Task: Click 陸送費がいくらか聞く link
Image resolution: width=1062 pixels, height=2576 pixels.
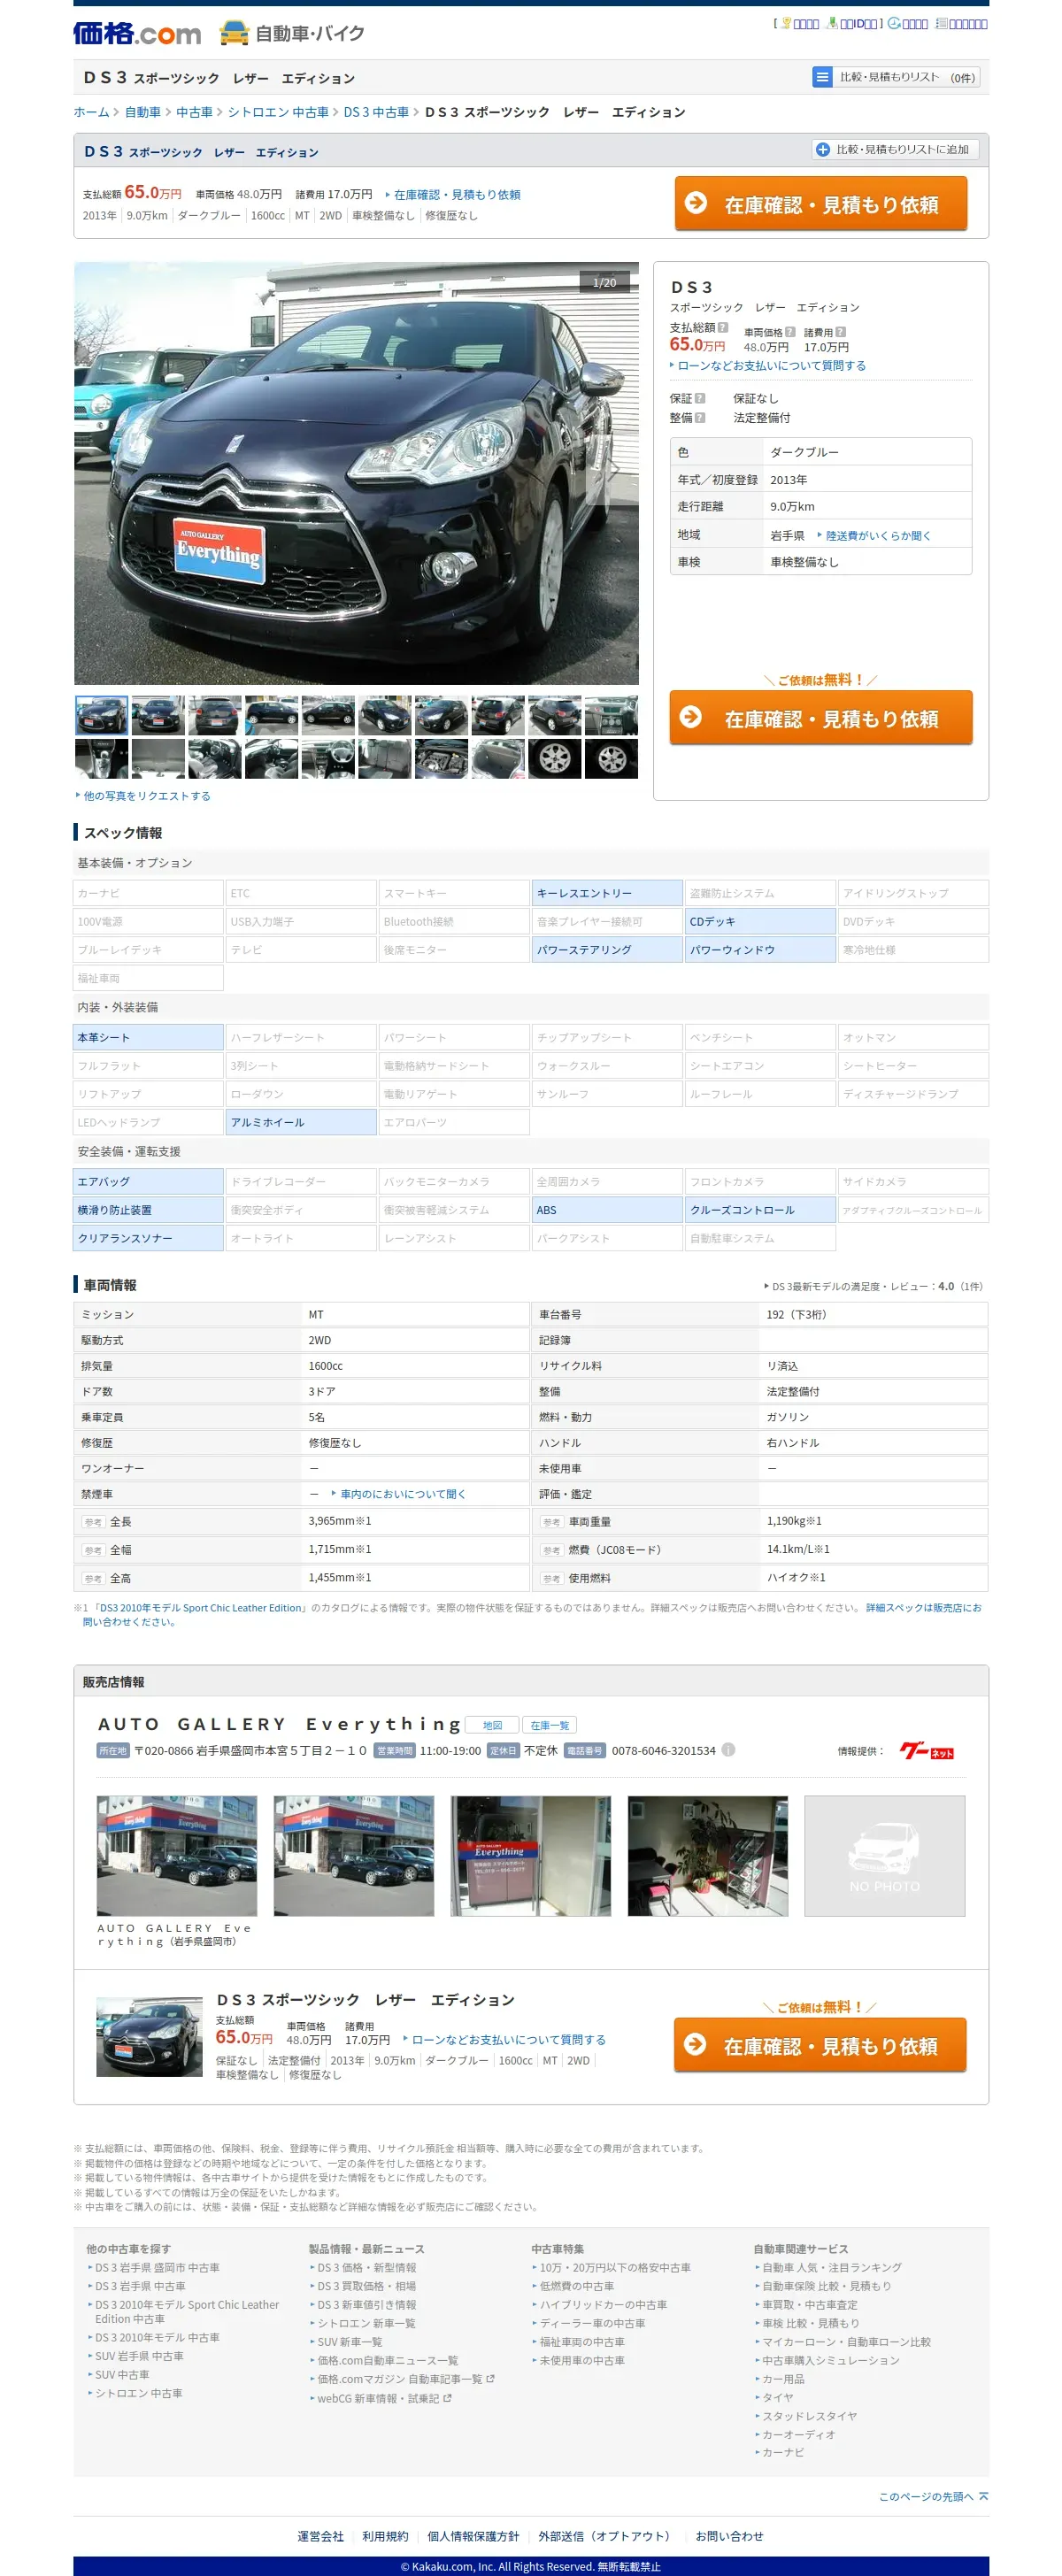Action: point(878,536)
